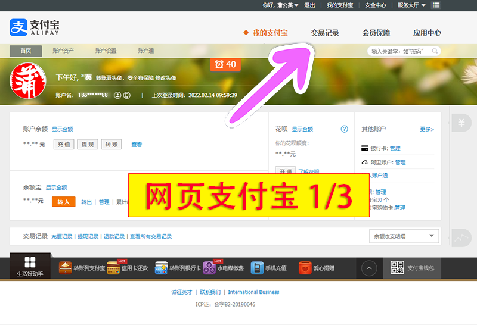The image size is (477, 325).
Task: Open 余额收支明细 dropdown
Action: tap(404, 236)
